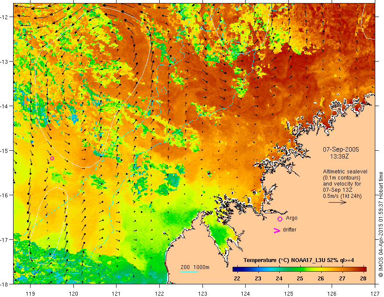Click the cyan 200/1000m isobath legend line
The width and height of the screenshot is (384, 297).
tap(189, 272)
